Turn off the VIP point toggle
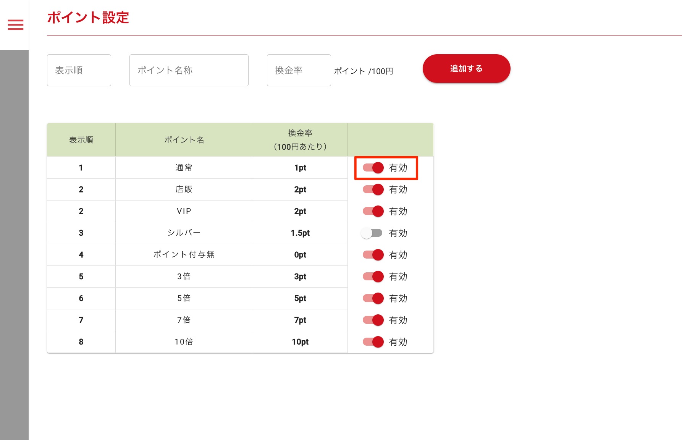 coord(373,211)
